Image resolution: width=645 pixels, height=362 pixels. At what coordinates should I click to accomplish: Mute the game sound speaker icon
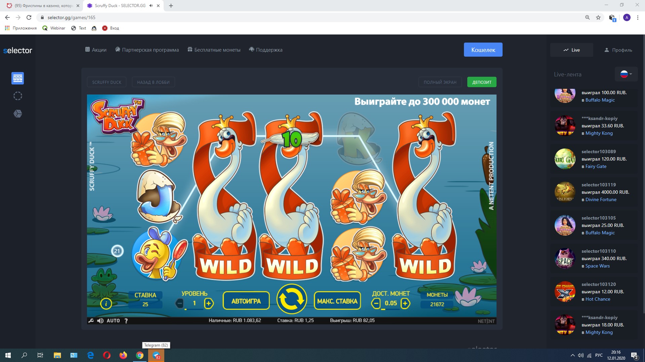(x=100, y=321)
